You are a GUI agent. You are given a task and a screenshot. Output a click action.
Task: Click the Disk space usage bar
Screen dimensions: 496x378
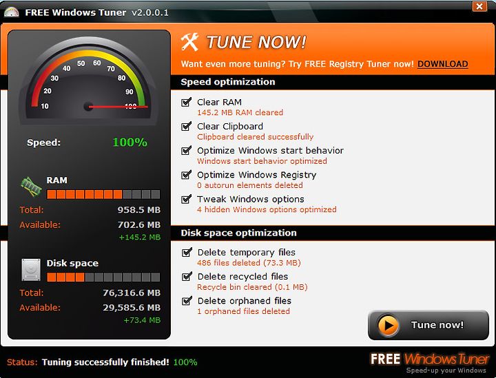tap(103, 277)
